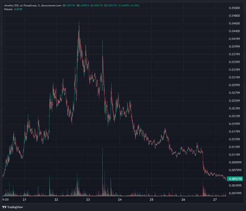
Task: Click the 0.03599 price axis label
Action: [234, 62]
